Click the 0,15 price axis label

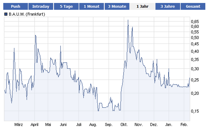pos(195,111)
